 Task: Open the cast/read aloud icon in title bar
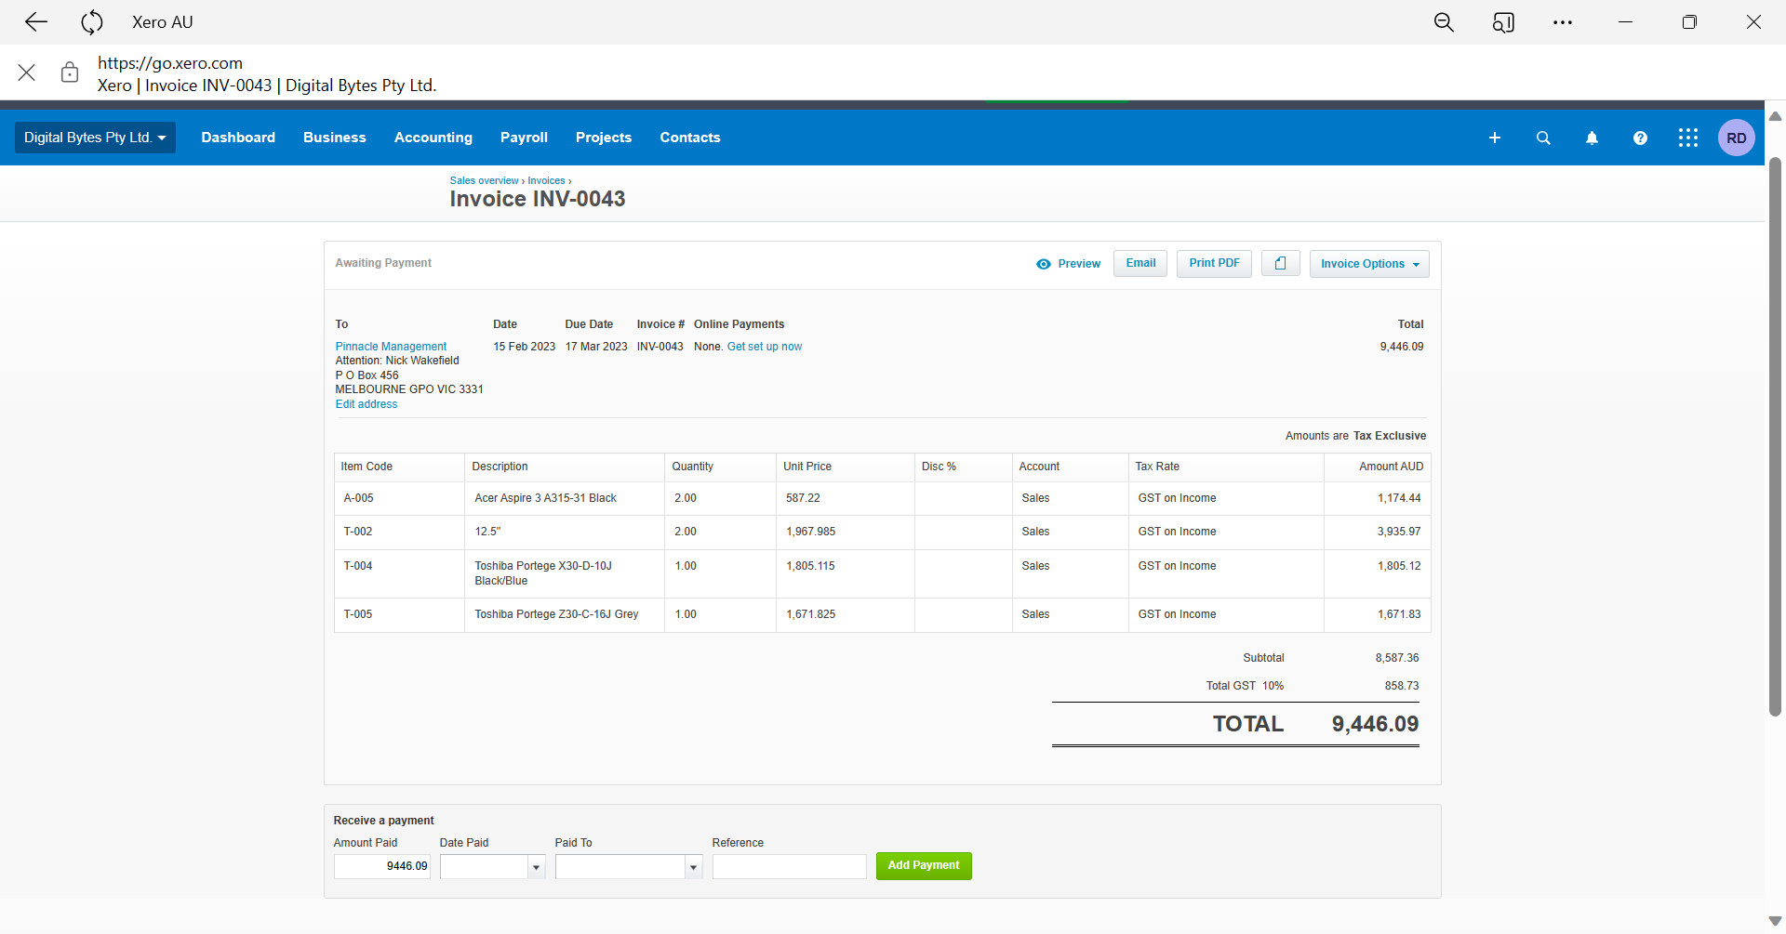click(1503, 21)
